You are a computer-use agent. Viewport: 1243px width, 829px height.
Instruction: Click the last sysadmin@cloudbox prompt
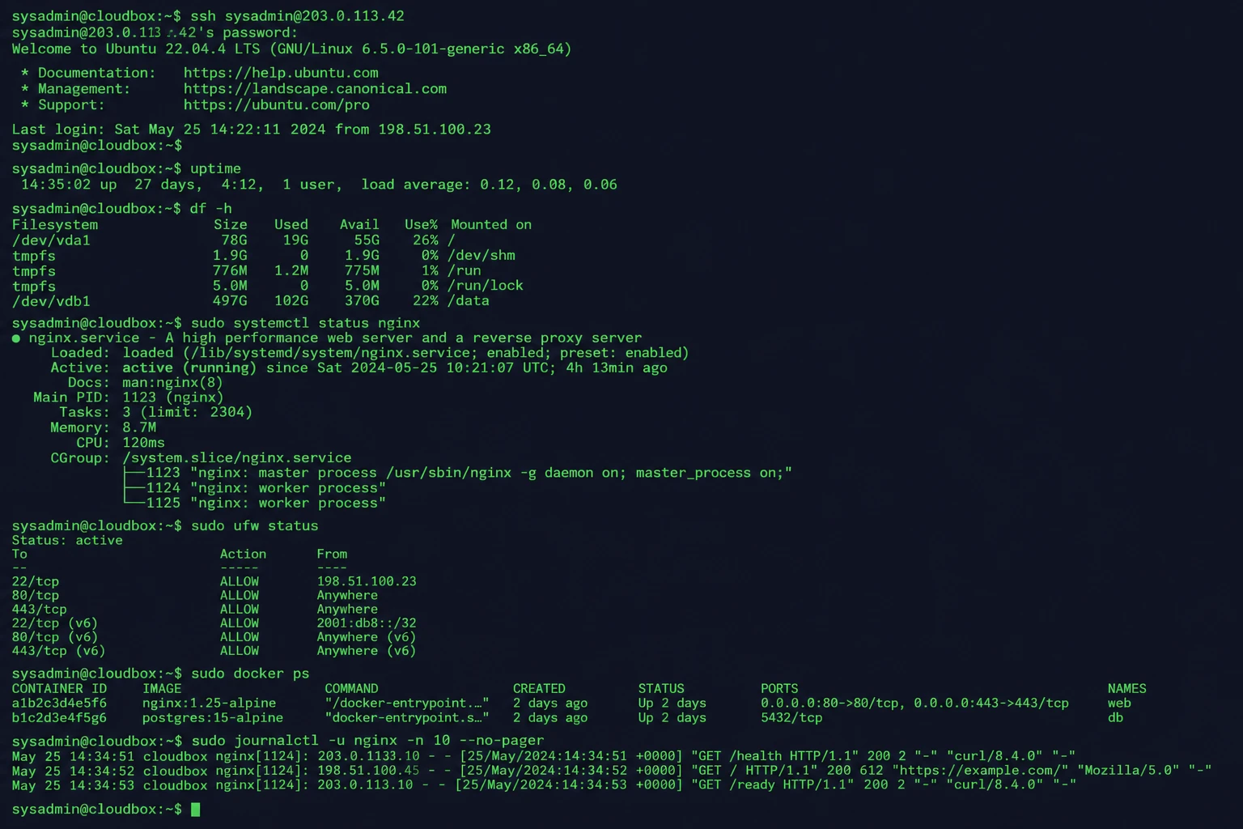(x=97, y=810)
